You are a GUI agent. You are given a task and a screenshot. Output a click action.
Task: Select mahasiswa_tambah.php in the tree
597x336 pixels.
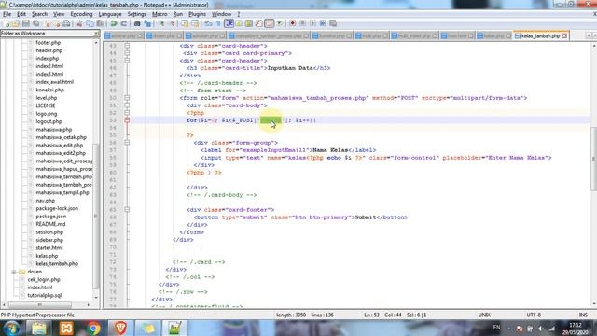click(x=64, y=176)
